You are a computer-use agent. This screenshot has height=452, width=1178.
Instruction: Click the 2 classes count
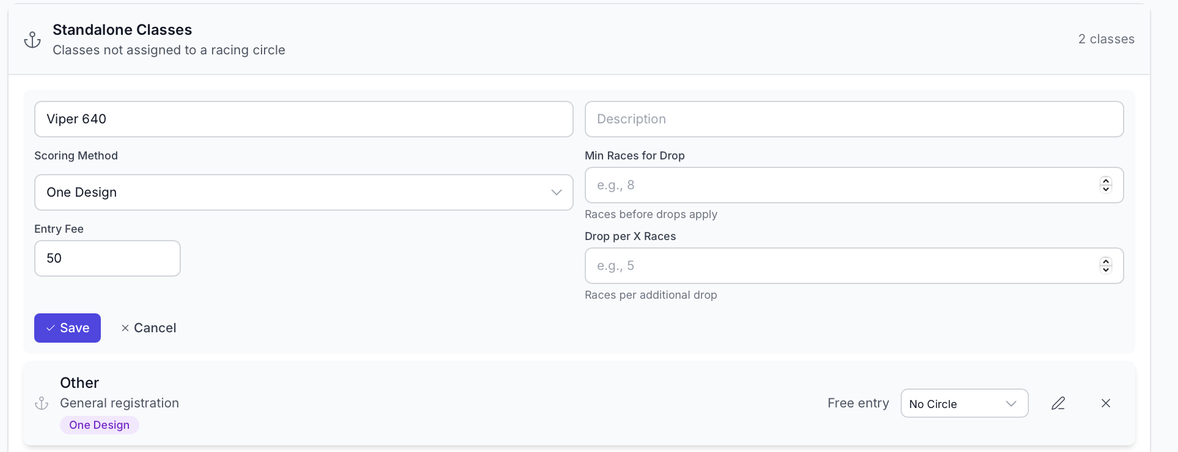1107,39
